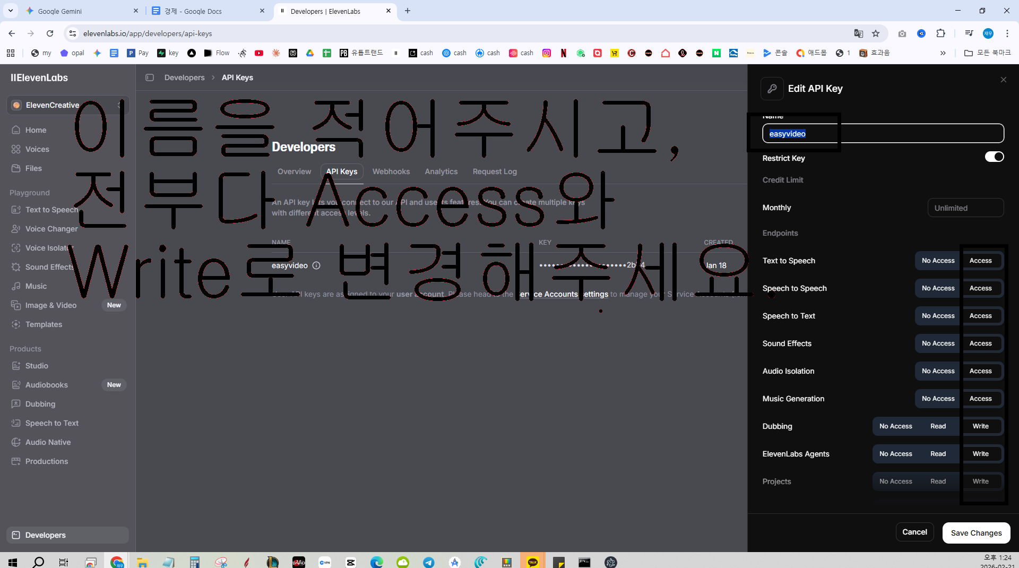Viewport: 1019px width, 568px height.
Task: Bookmark this page with star icon
Action: point(876,33)
